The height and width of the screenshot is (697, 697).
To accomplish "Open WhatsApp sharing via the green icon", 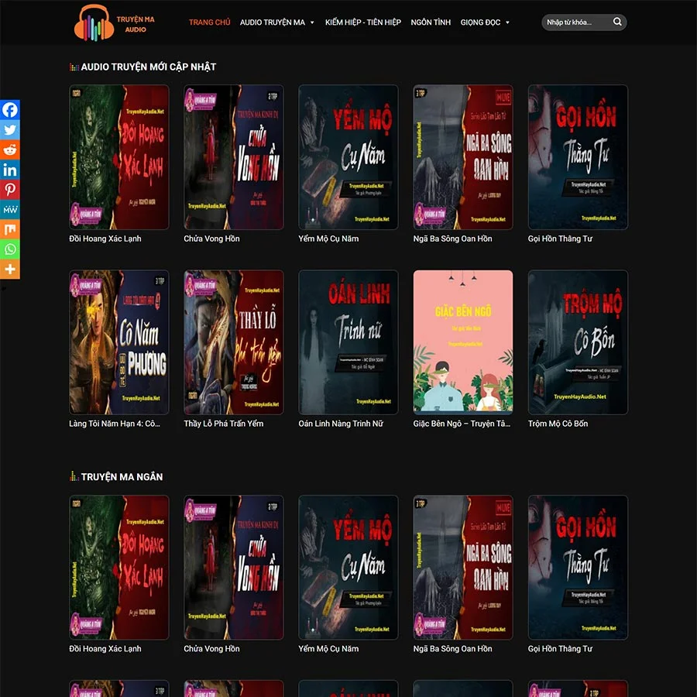I will (9, 249).
